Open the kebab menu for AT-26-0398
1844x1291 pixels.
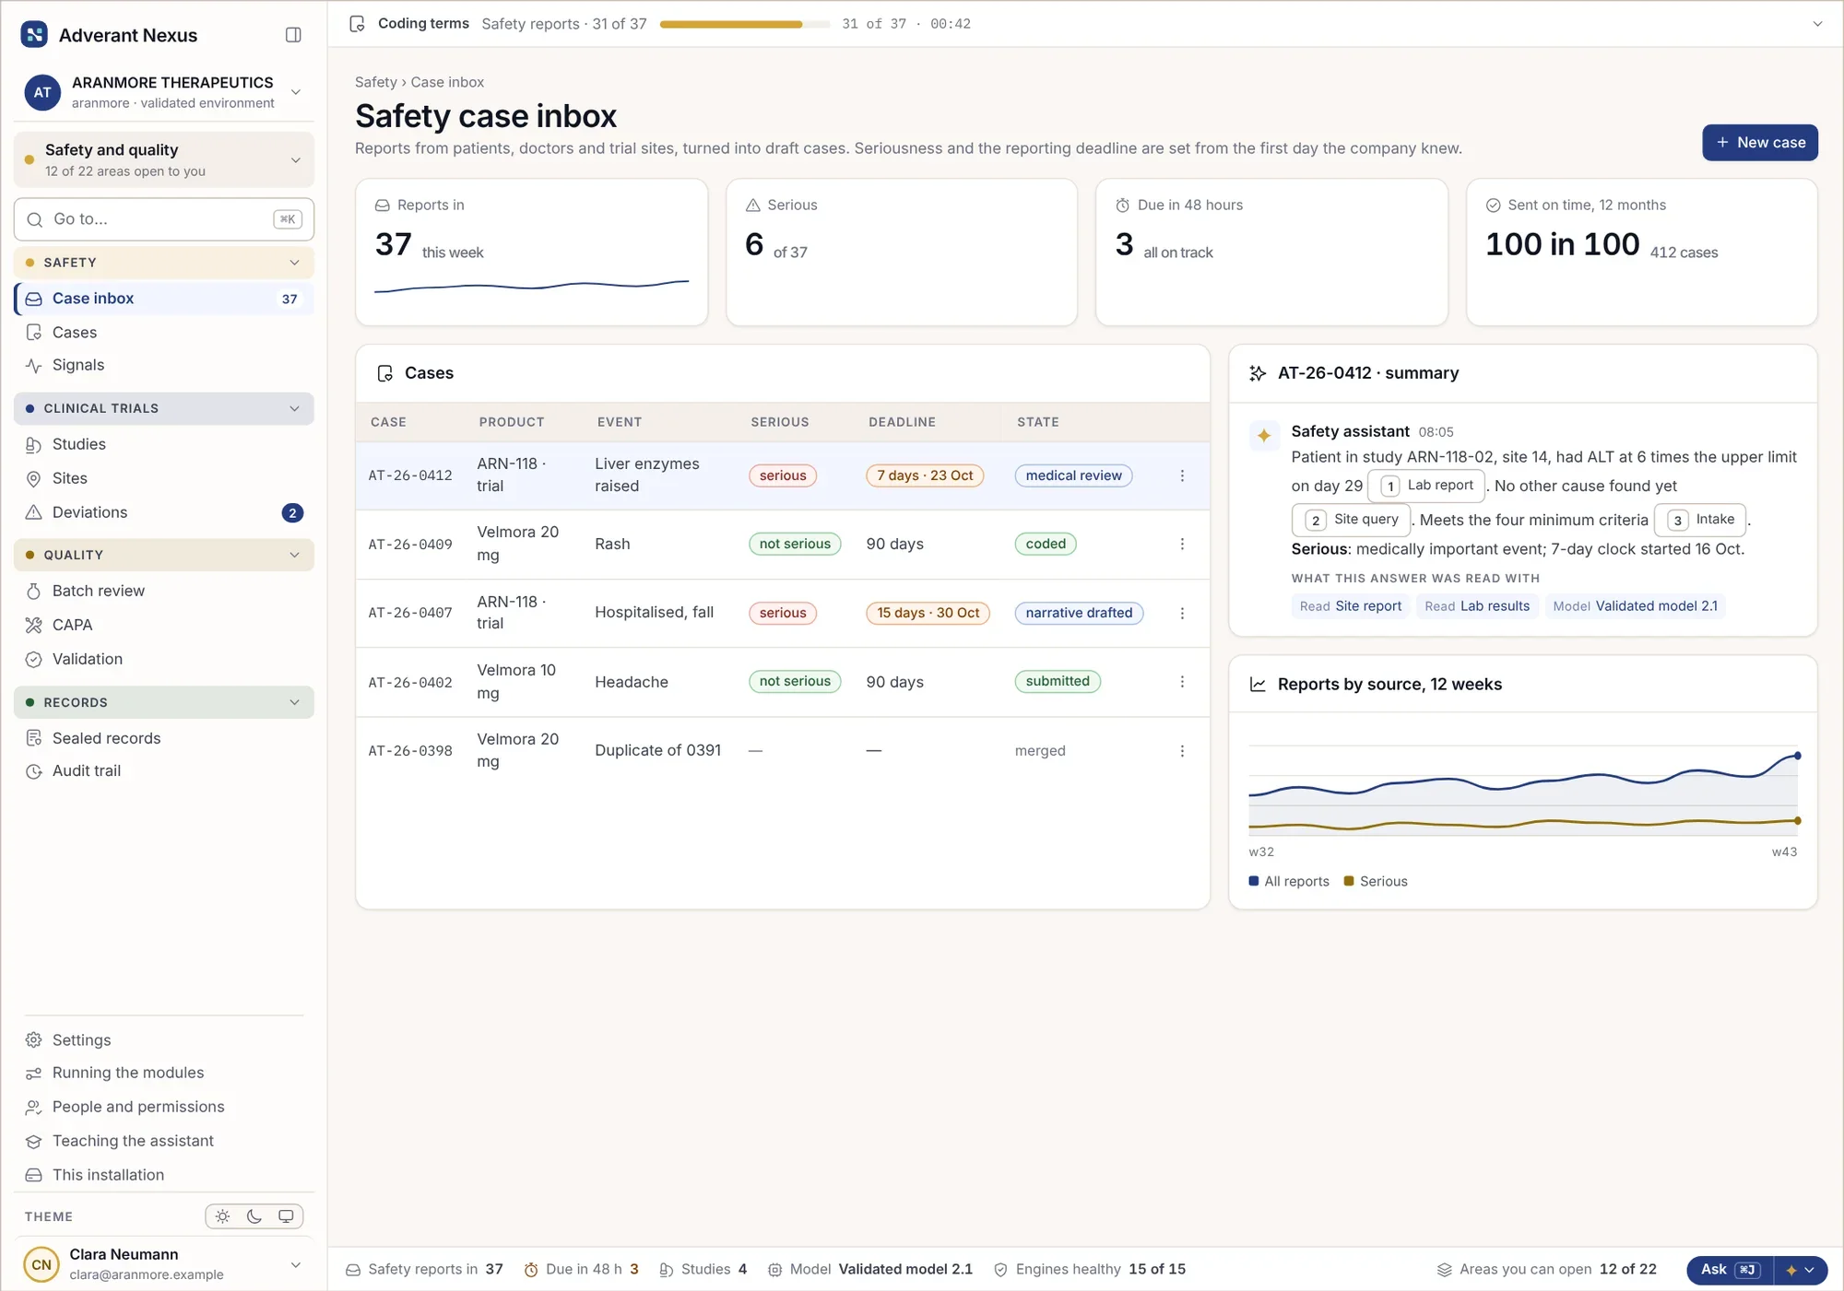tap(1182, 751)
